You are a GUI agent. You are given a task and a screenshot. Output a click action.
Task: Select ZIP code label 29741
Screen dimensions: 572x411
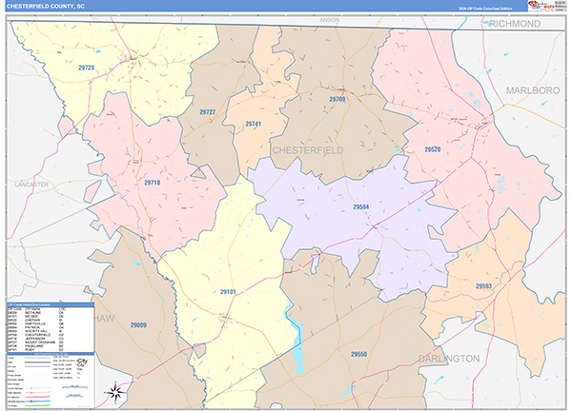[x=254, y=124]
